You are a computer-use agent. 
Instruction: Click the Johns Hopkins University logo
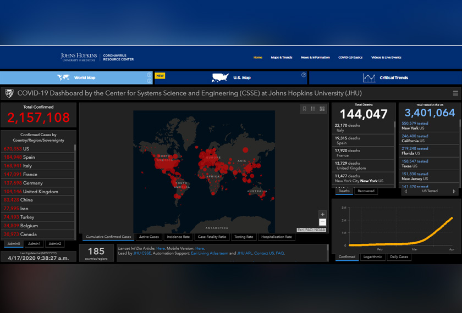point(79,57)
